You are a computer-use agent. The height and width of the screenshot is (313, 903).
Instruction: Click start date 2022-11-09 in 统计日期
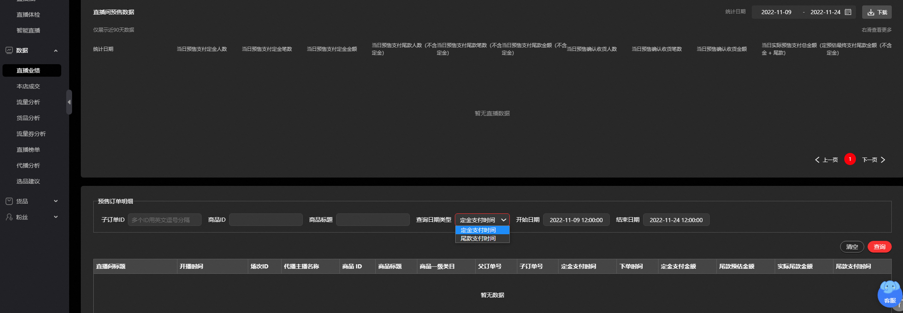pyautogui.click(x=776, y=12)
